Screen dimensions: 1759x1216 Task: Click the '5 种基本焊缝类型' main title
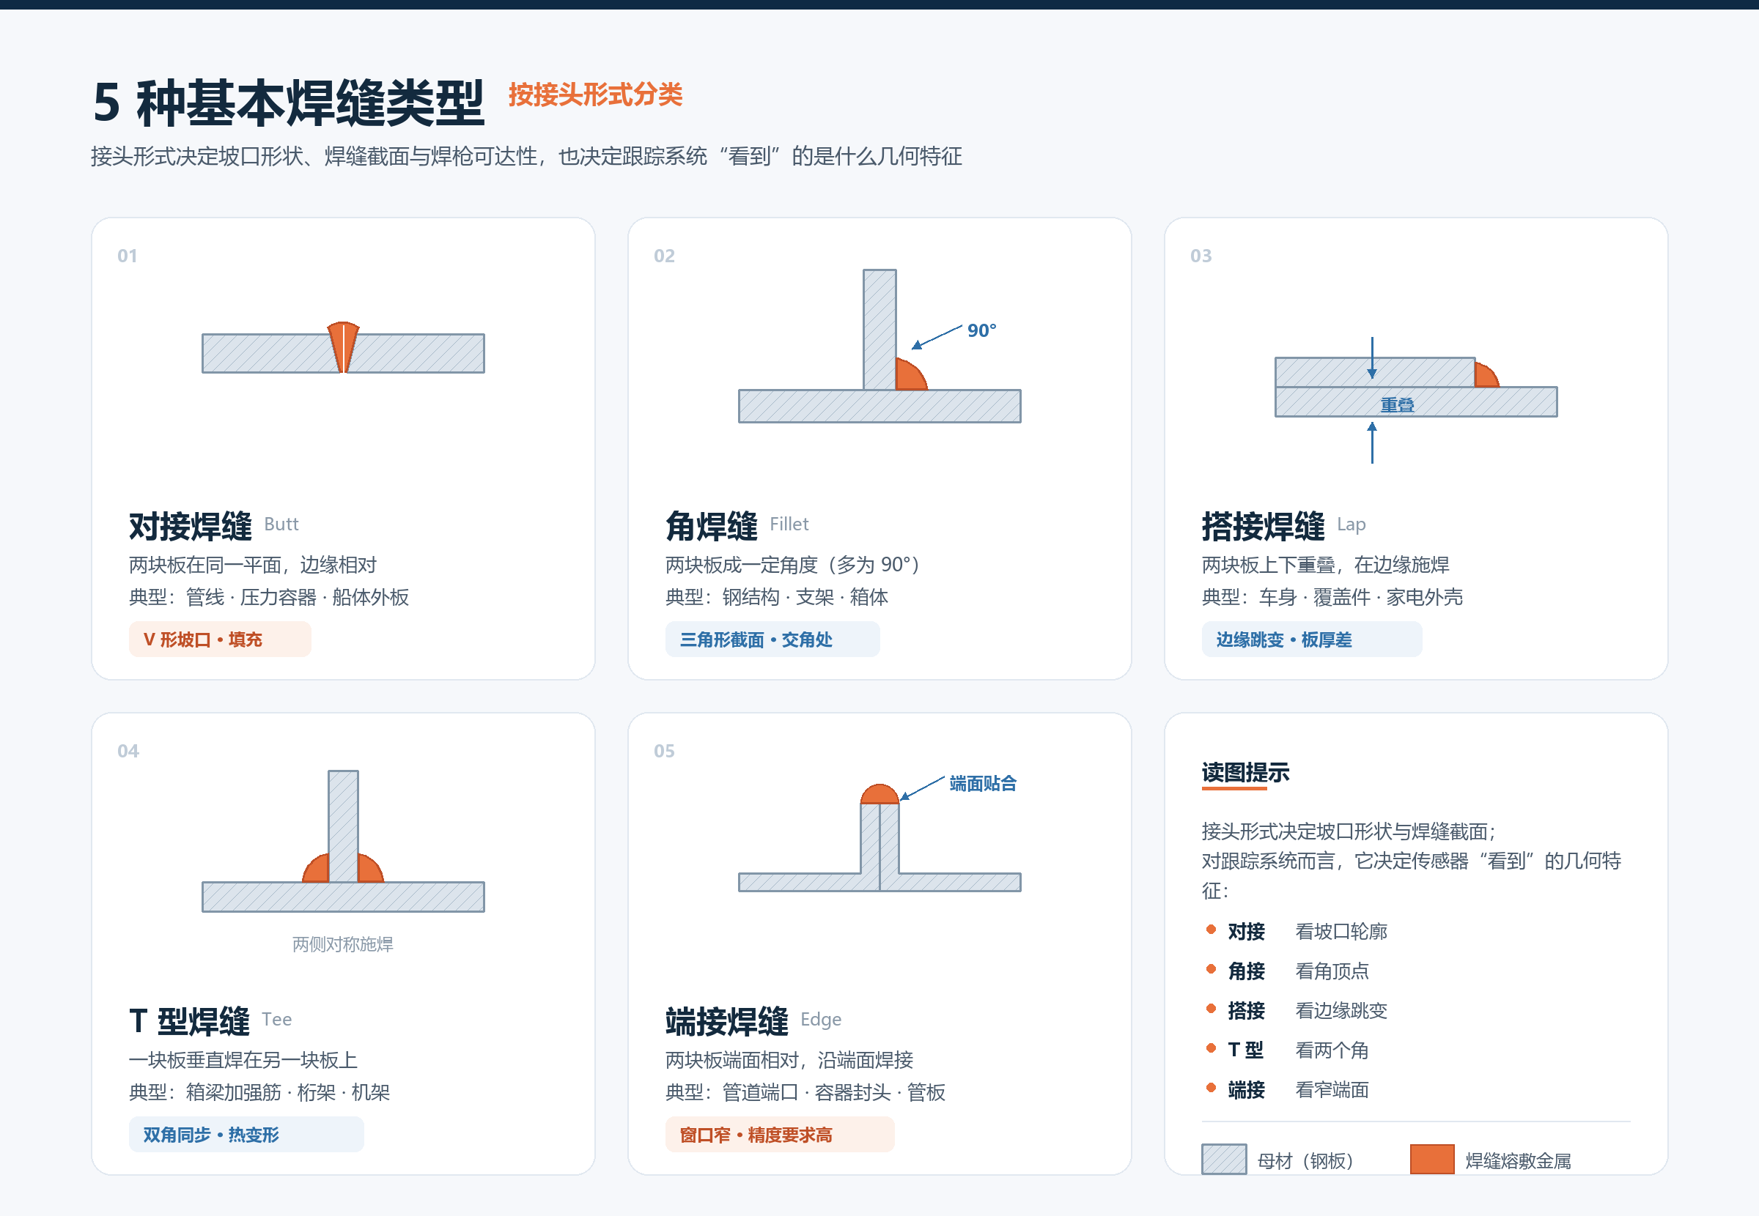coord(288,103)
